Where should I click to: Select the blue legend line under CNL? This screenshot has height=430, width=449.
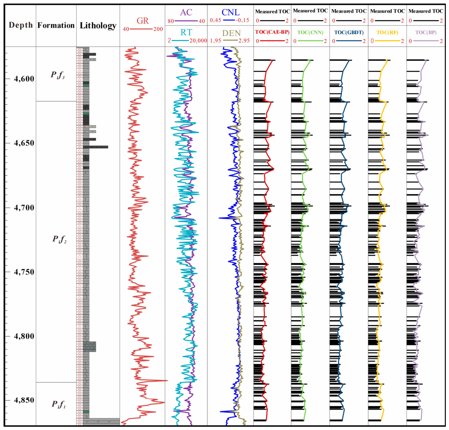click(x=228, y=20)
